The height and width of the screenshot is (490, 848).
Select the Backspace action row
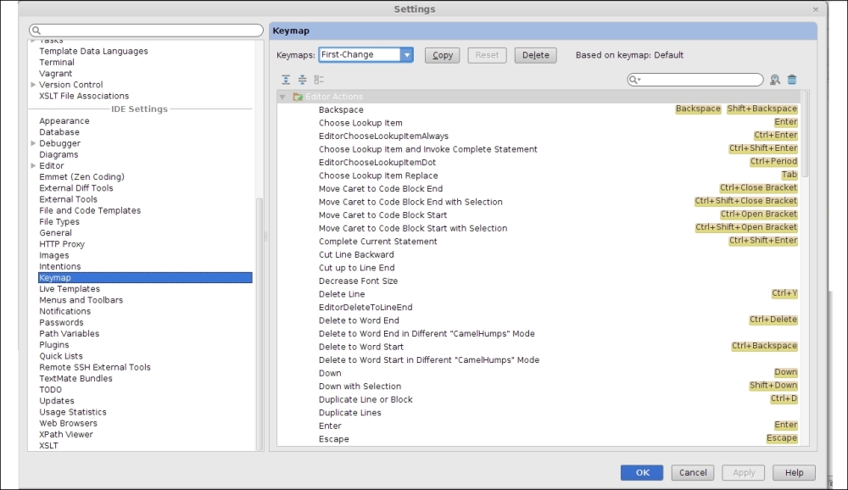(538, 109)
